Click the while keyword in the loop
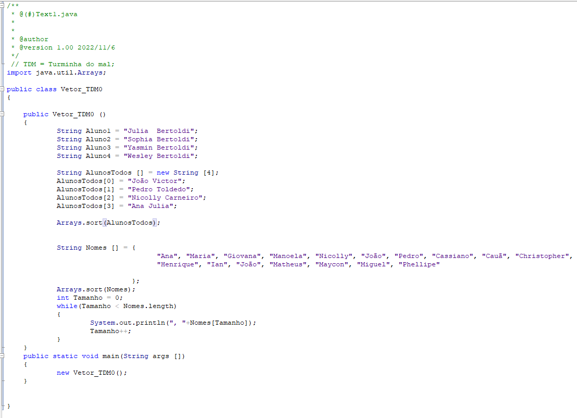Screen dimensions: 577x418 [67, 306]
